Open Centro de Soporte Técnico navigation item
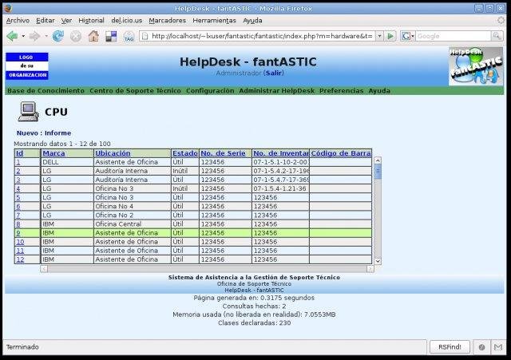The width and height of the screenshot is (511, 360). 135,91
